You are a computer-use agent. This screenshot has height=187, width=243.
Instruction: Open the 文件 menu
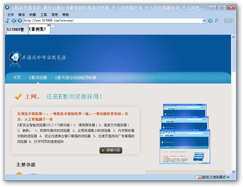(x=10, y=15)
